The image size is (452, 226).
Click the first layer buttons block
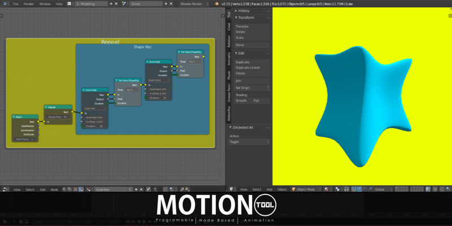point(401,189)
